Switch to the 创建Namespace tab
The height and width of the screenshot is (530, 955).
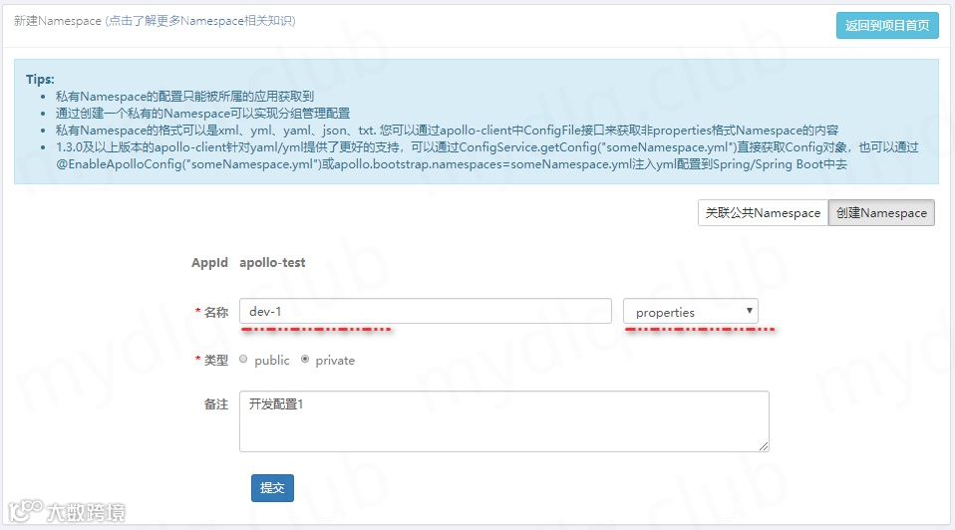click(x=881, y=213)
